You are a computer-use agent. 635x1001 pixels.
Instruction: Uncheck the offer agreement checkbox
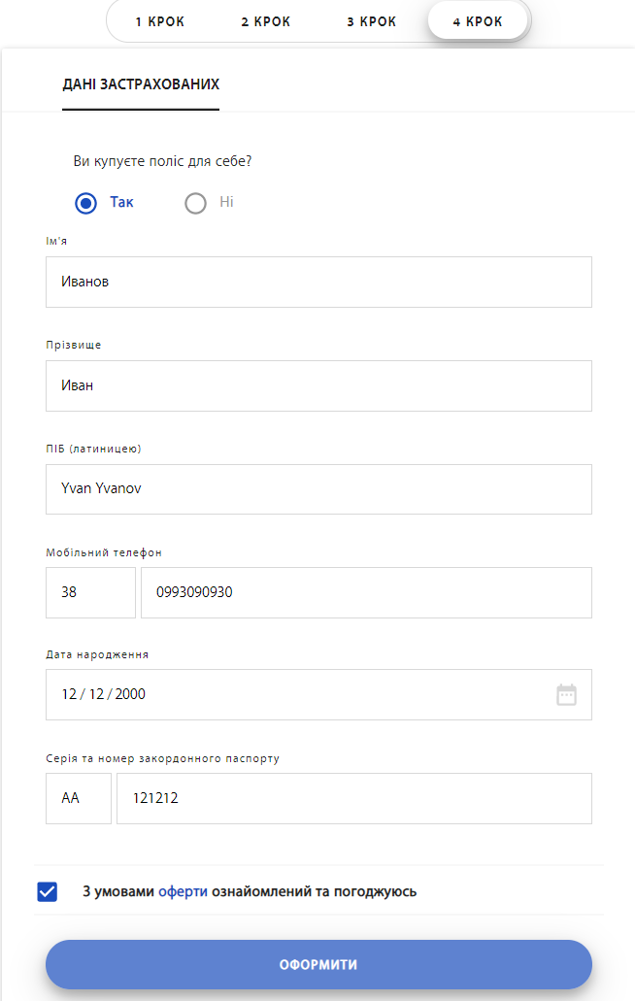pyautogui.click(x=48, y=891)
